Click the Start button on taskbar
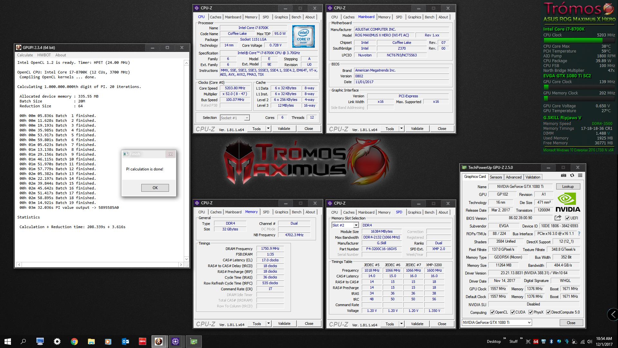Image resolution: width=618 pixels, height=348 pixels. pyautogui.click(x=8, y=342)
